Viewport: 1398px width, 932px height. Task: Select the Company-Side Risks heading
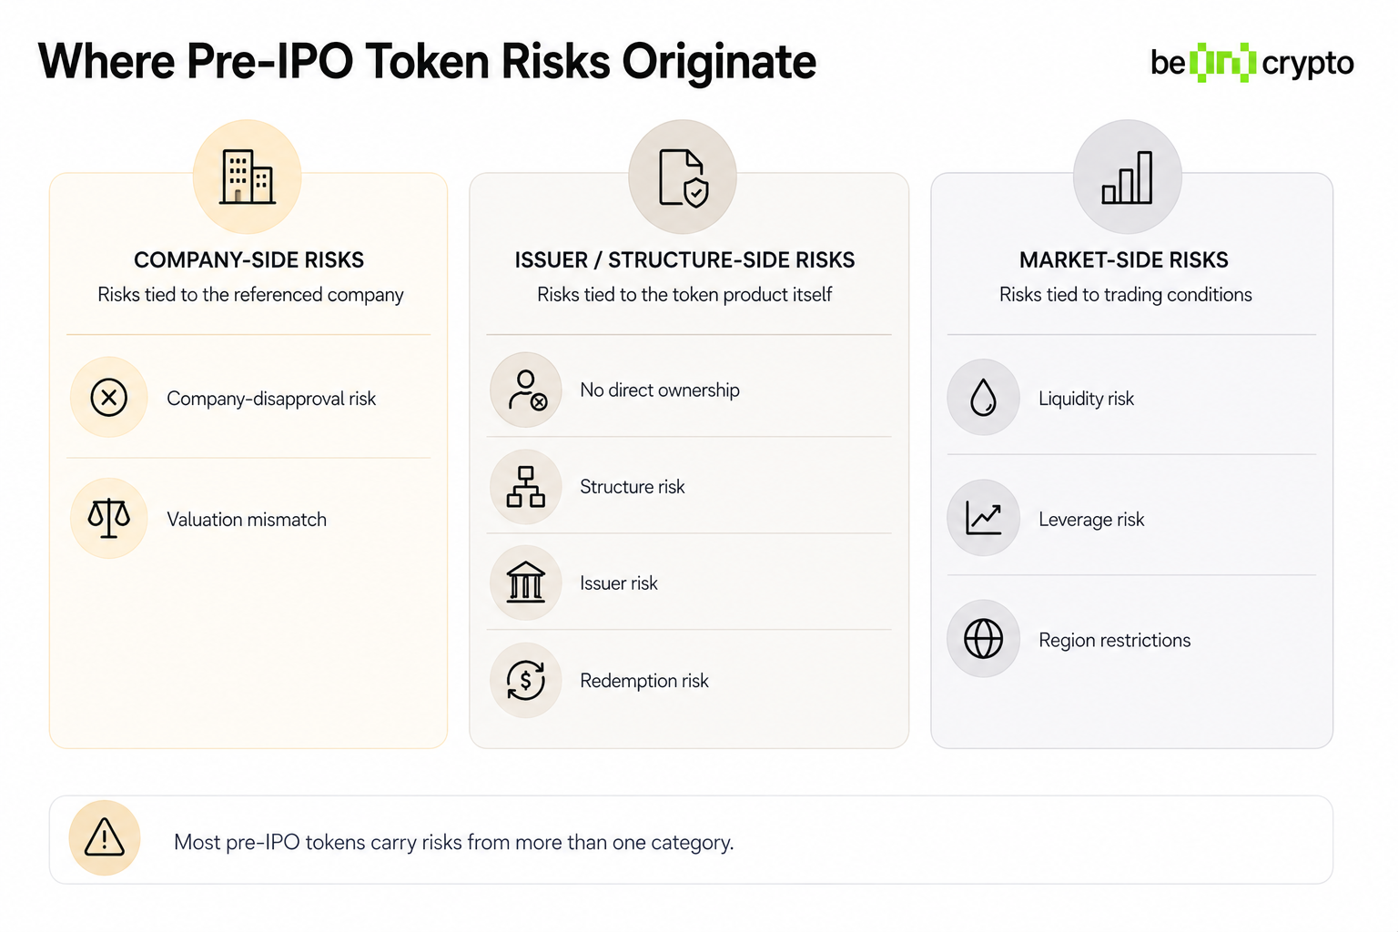coord(248,260)
